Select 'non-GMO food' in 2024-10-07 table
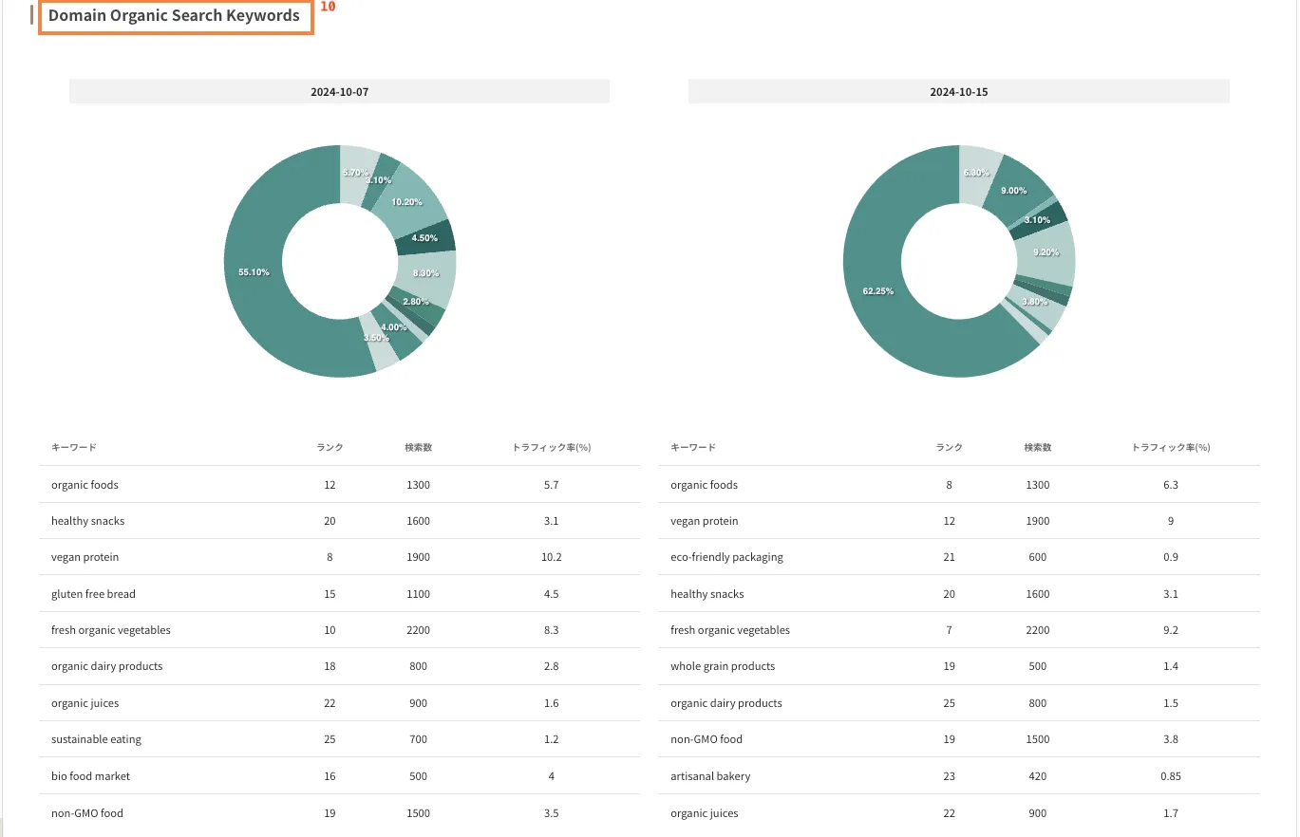Screen dimensions: 1300x837 (87, 813)
